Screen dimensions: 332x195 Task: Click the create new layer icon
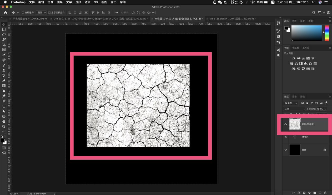point(320,193)
